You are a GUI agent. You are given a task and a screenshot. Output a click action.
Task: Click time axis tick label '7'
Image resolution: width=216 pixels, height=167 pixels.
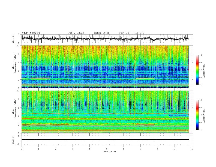coord(141,149)
